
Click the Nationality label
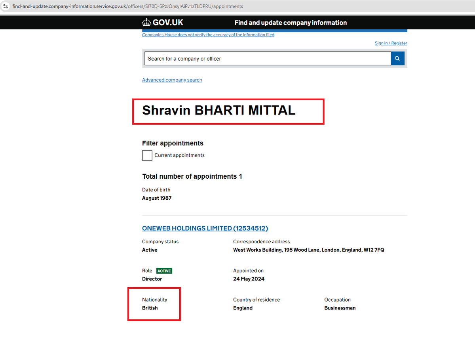pos(155,300)
